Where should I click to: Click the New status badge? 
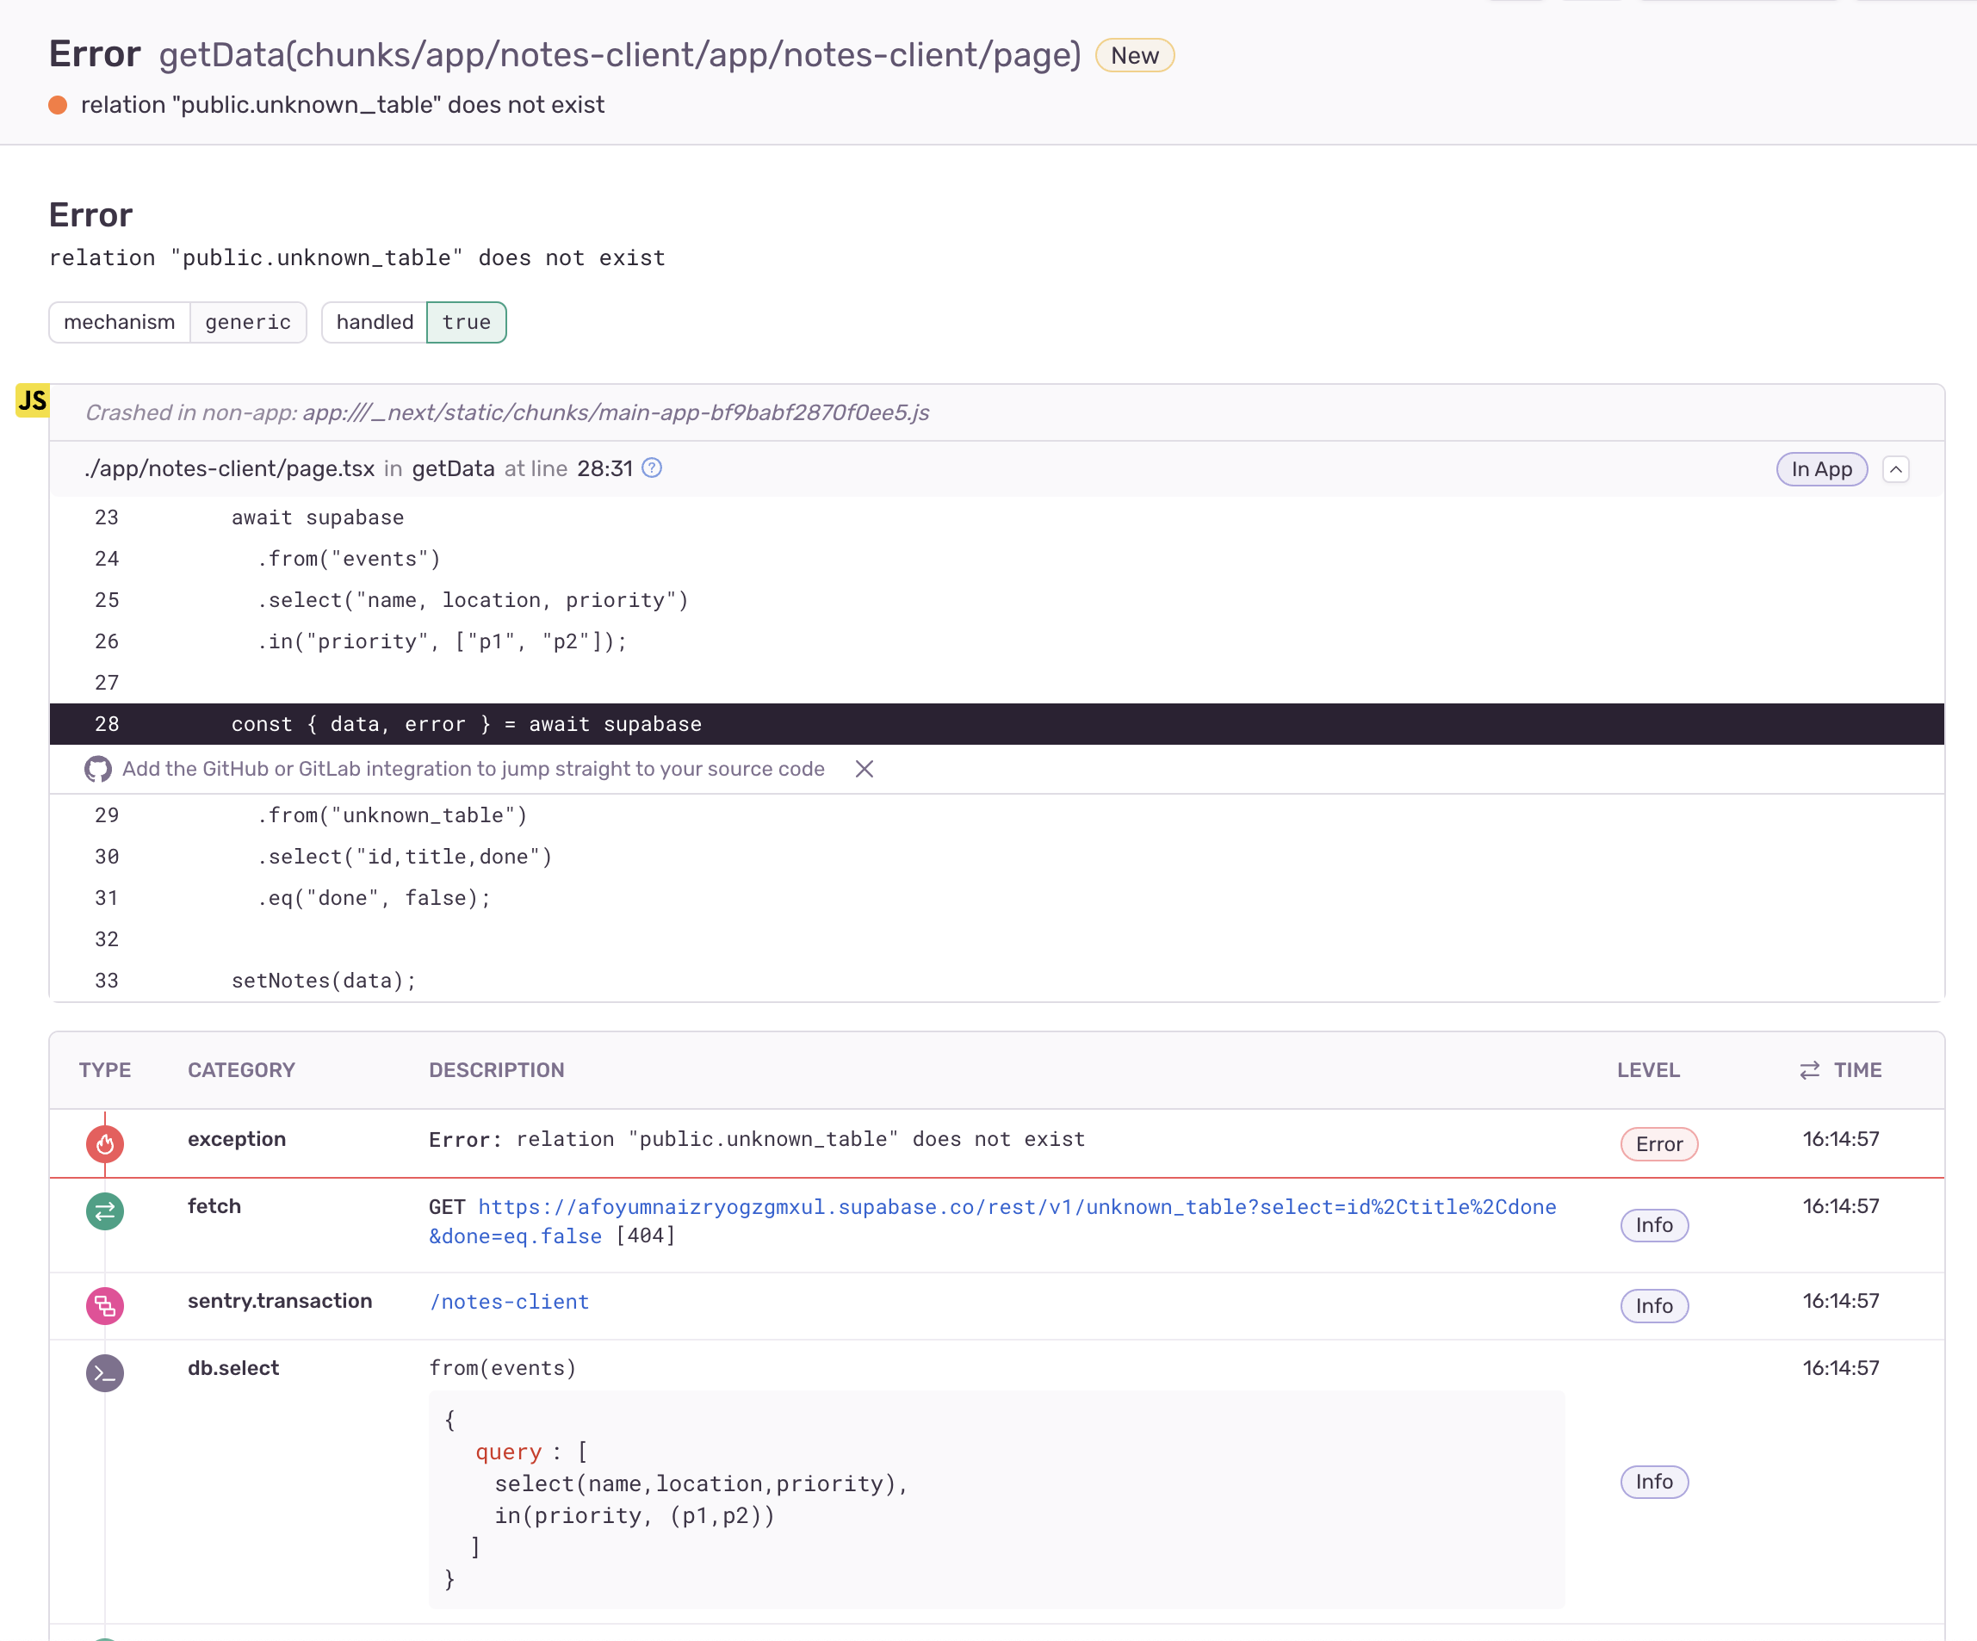coord(1134,56)
